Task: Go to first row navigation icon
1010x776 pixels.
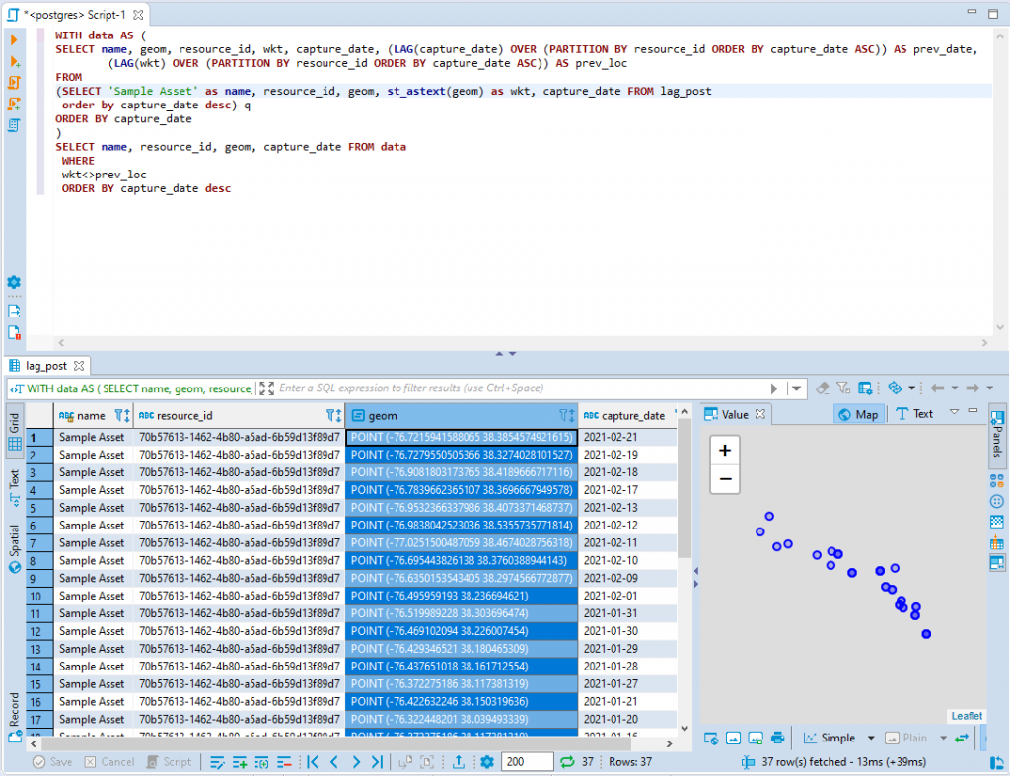Action: [313, 762]
